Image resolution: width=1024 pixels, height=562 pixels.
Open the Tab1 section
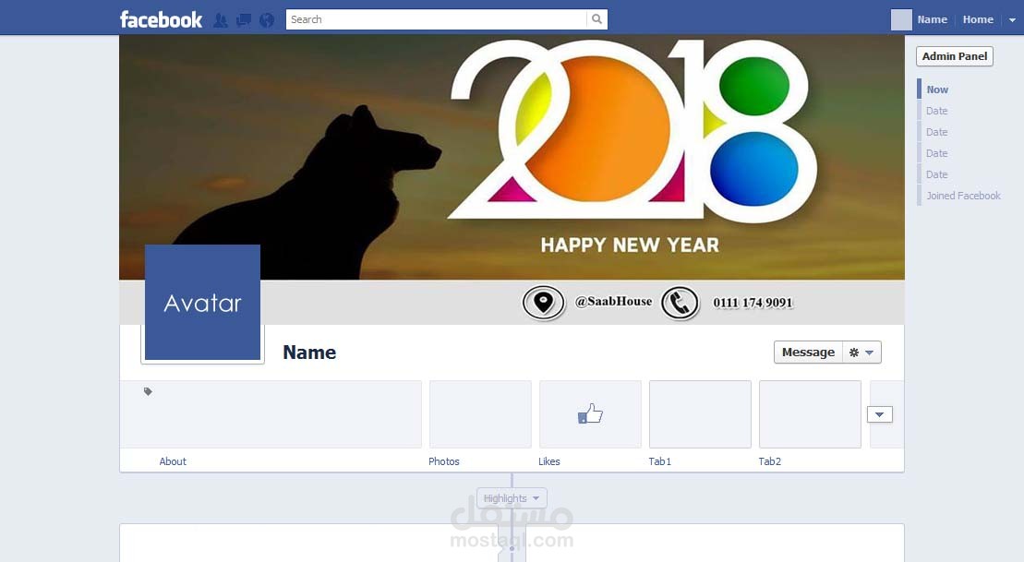click(659, 461)
